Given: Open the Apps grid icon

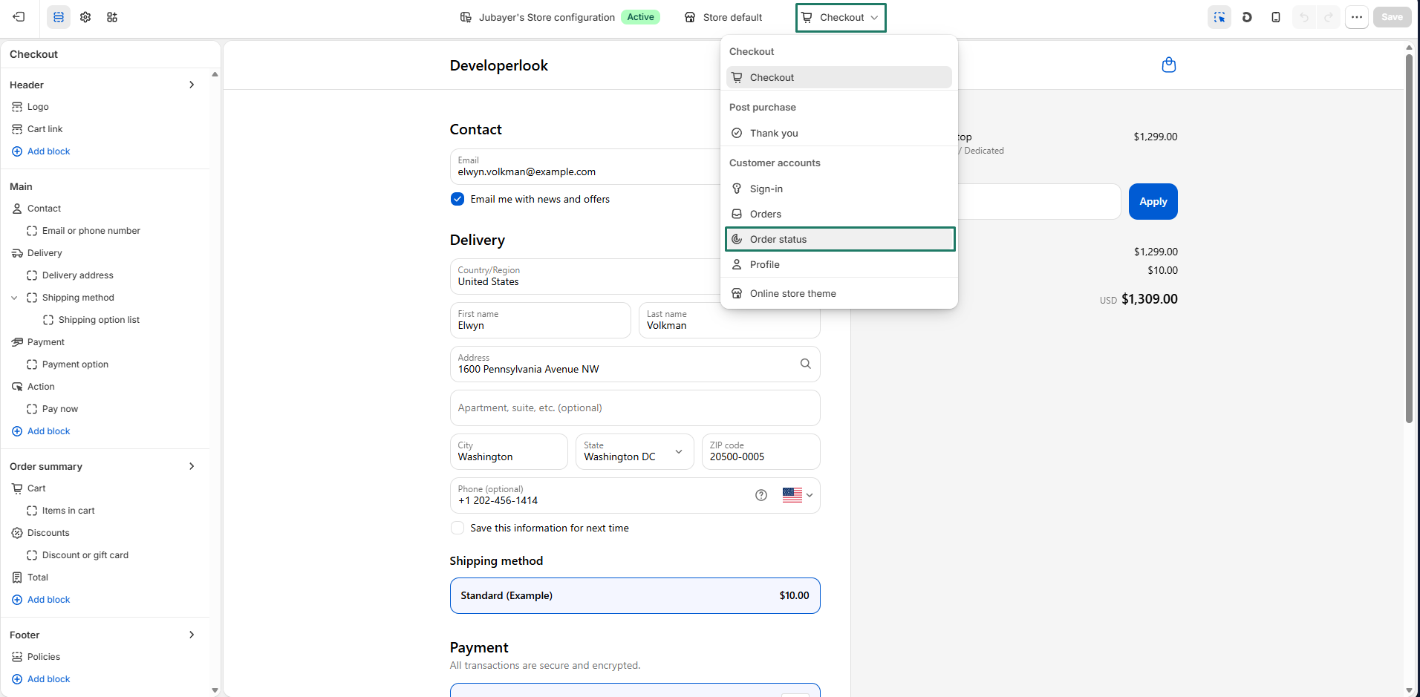Looking at the screenshot, I should (x=112, y=17).
